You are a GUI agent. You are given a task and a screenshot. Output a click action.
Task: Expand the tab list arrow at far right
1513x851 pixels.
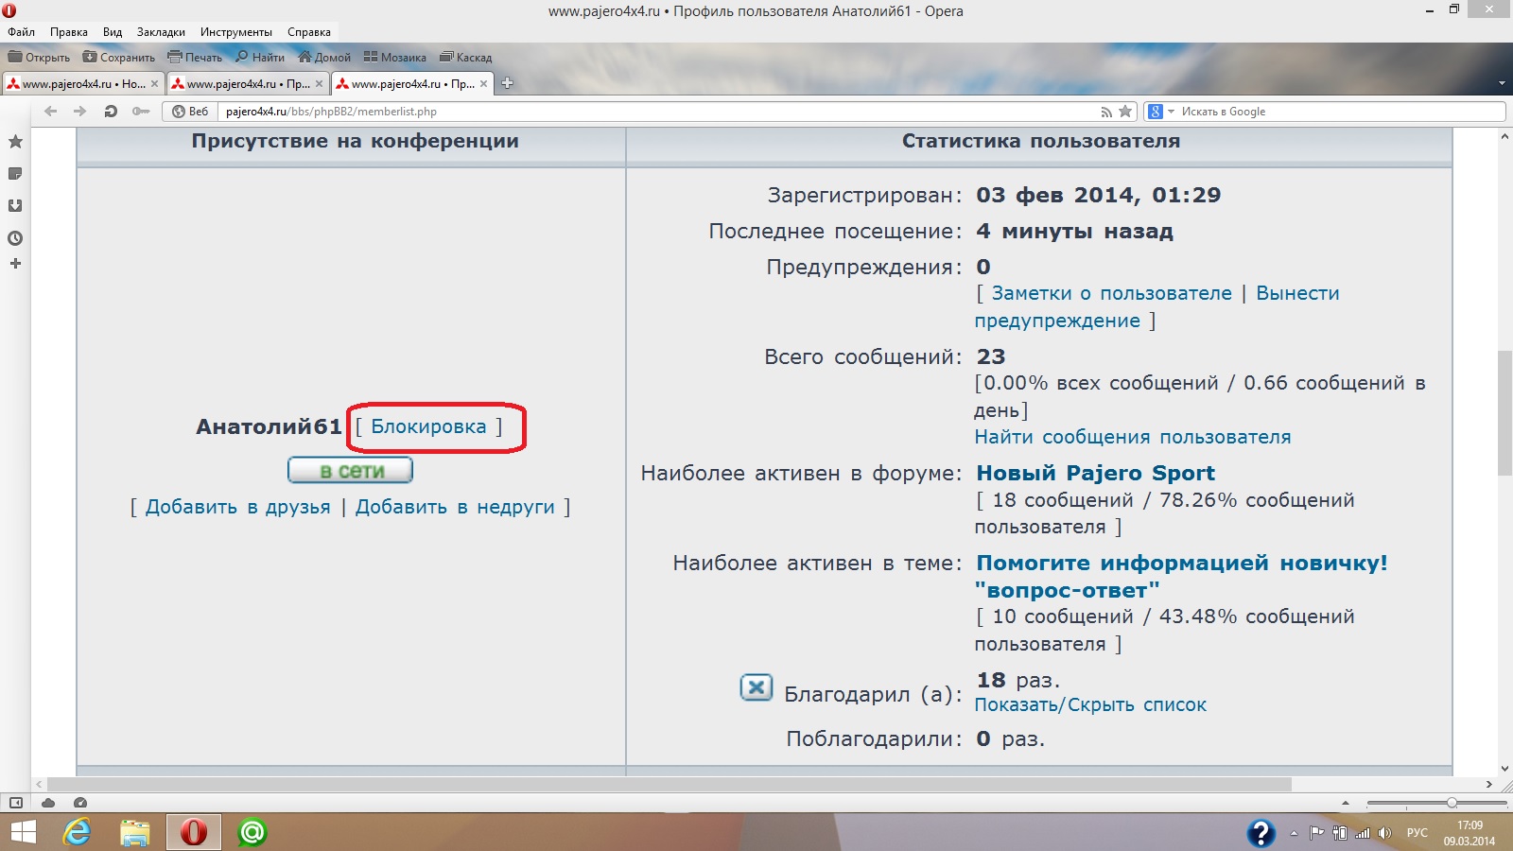point(1502,83)
